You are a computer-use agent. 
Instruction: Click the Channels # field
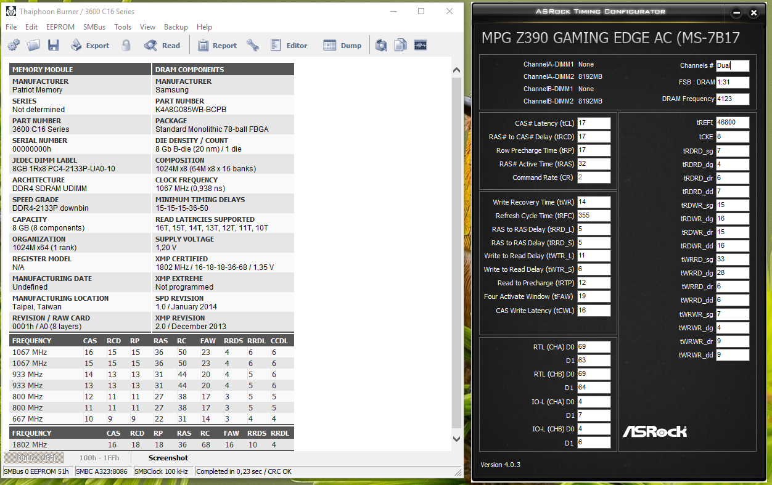point(733,65)
